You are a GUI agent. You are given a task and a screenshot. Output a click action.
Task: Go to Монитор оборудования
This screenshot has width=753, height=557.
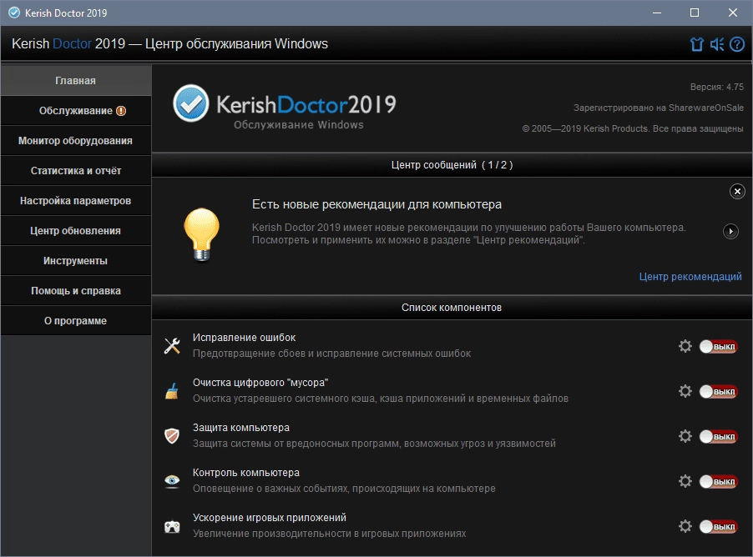pos(76,141)
